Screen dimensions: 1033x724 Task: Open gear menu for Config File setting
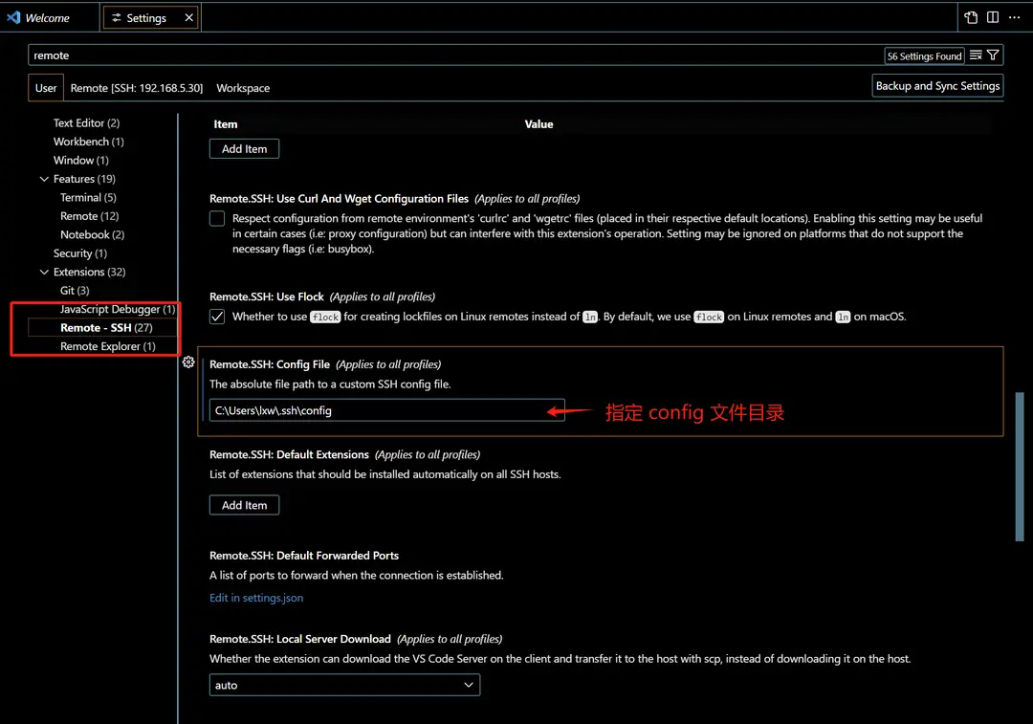point(188,362)
